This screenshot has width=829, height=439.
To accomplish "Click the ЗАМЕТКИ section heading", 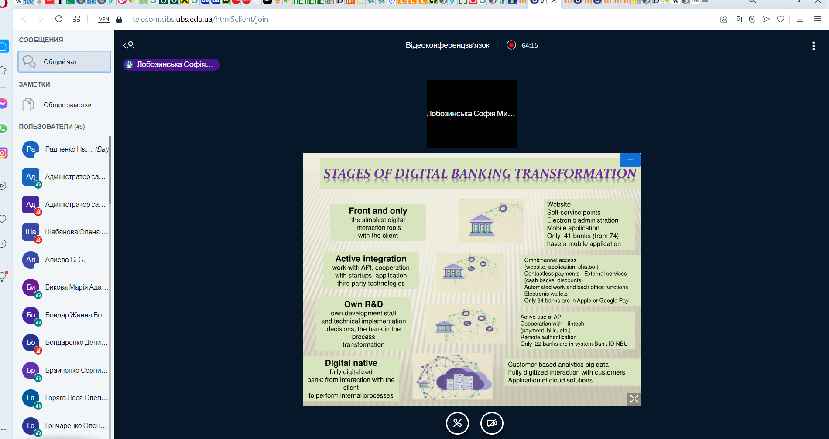I will [34, 84].
